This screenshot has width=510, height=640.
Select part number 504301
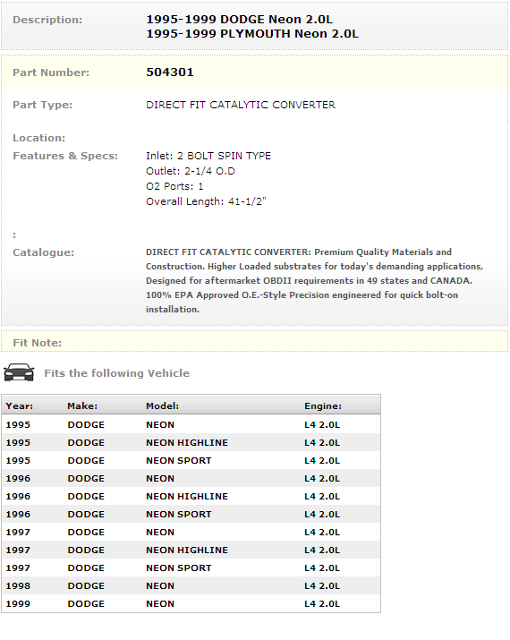pyautogui.click(x=170, y=73)
